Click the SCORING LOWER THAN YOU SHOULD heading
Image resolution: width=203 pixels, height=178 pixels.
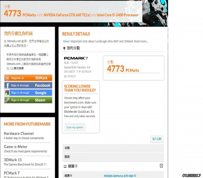pos(80,88)
